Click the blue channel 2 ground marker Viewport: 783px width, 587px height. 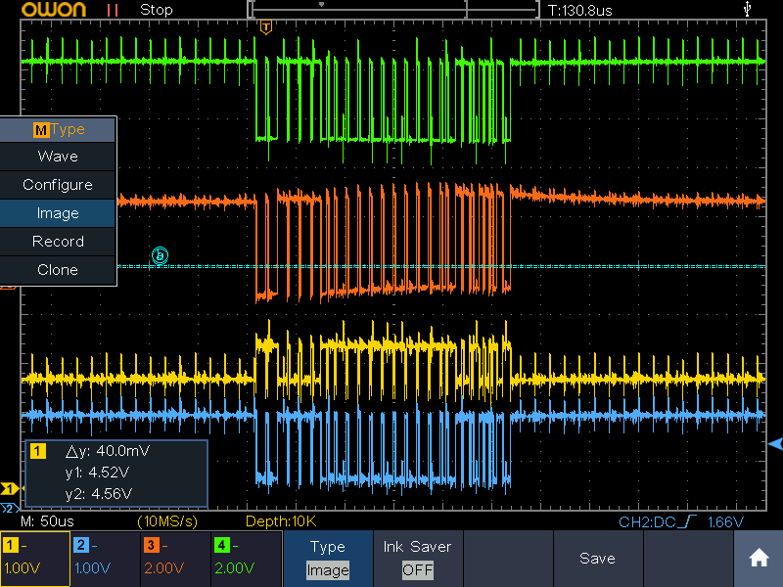[8, 509]
